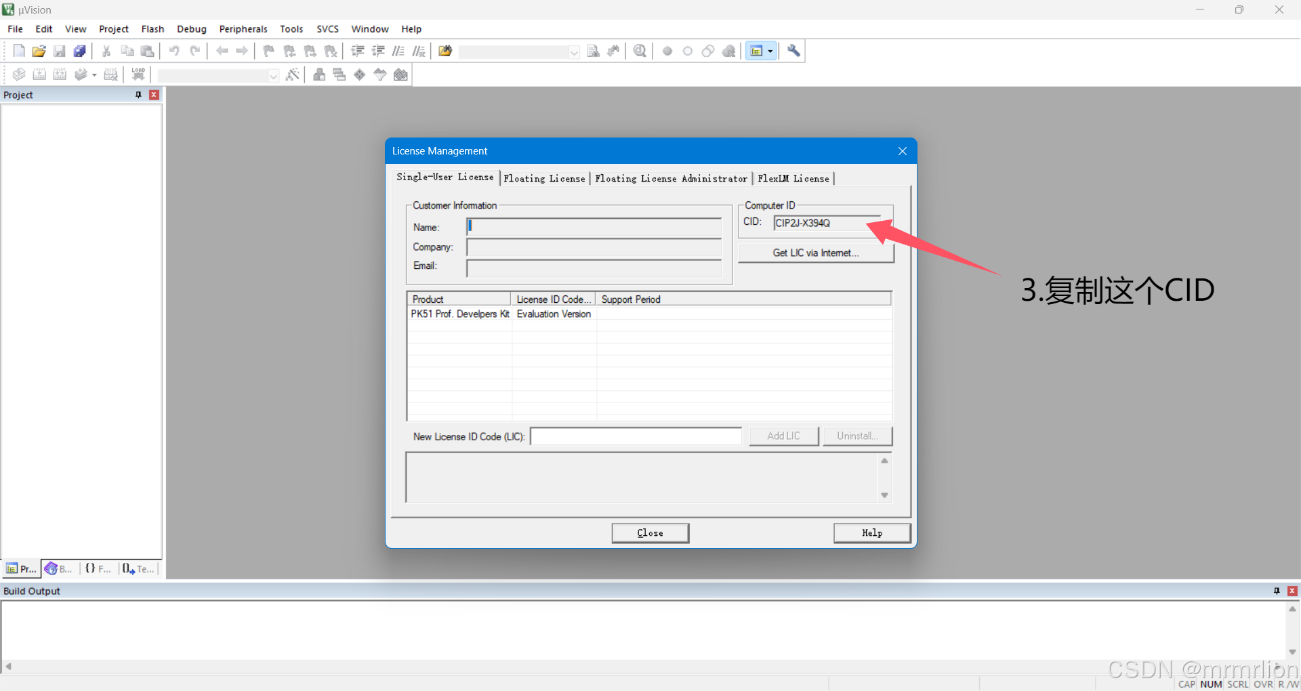
Task: Click the Cut scissors icon
Action: (x=106, y=51)
